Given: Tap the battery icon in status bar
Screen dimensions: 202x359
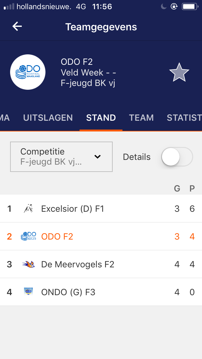Looking at the screenshot, I should coord(189,6).
